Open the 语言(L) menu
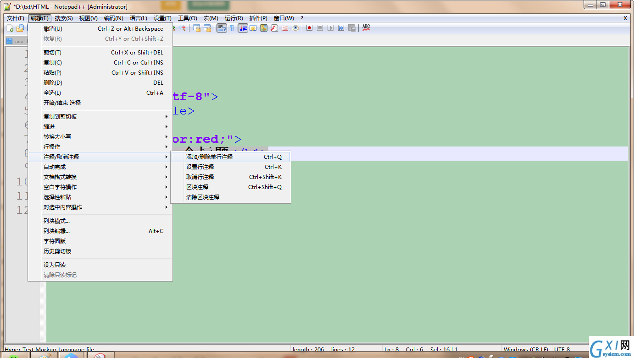The height and width of the screenshot is (358, 634). [139, 18]
